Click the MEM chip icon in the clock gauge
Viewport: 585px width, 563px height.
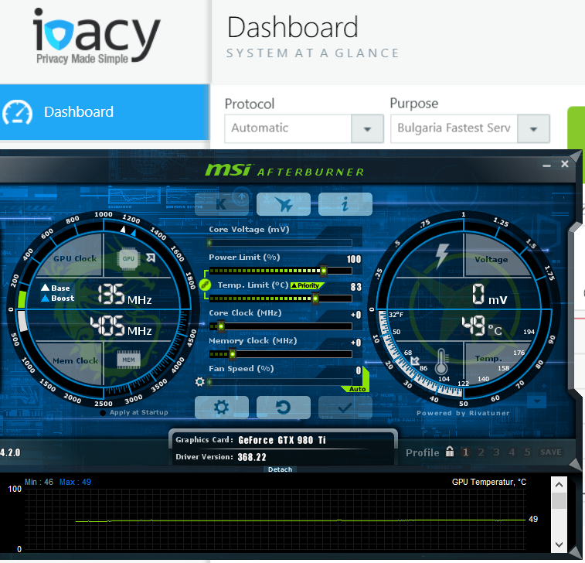click(129, 360)
